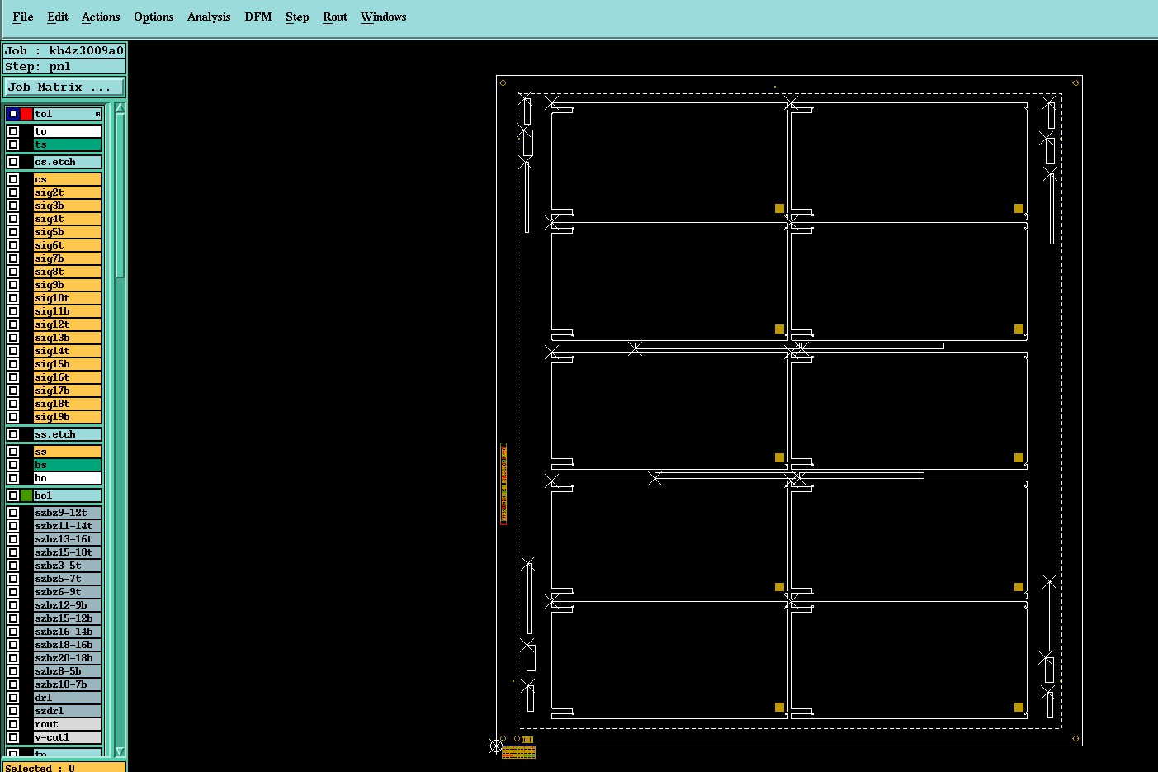Click the layer list scroll-up arrow

point(120,108)
